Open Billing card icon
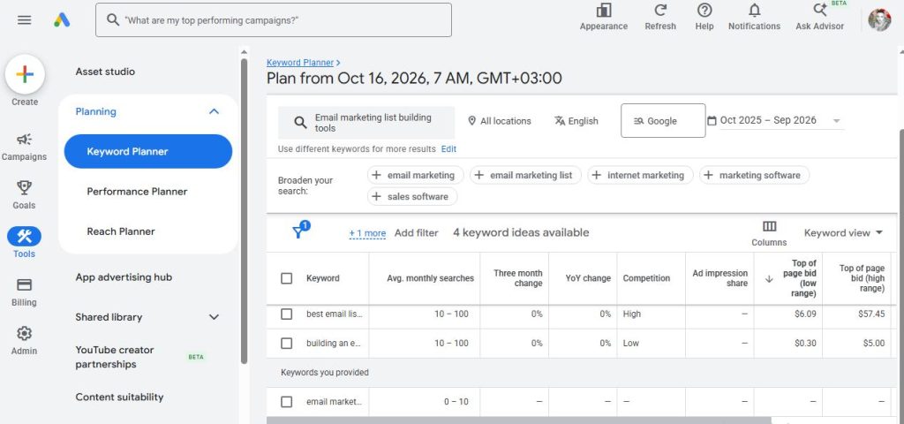This screenshot has width=904, height=424. [x=24, y=285]
